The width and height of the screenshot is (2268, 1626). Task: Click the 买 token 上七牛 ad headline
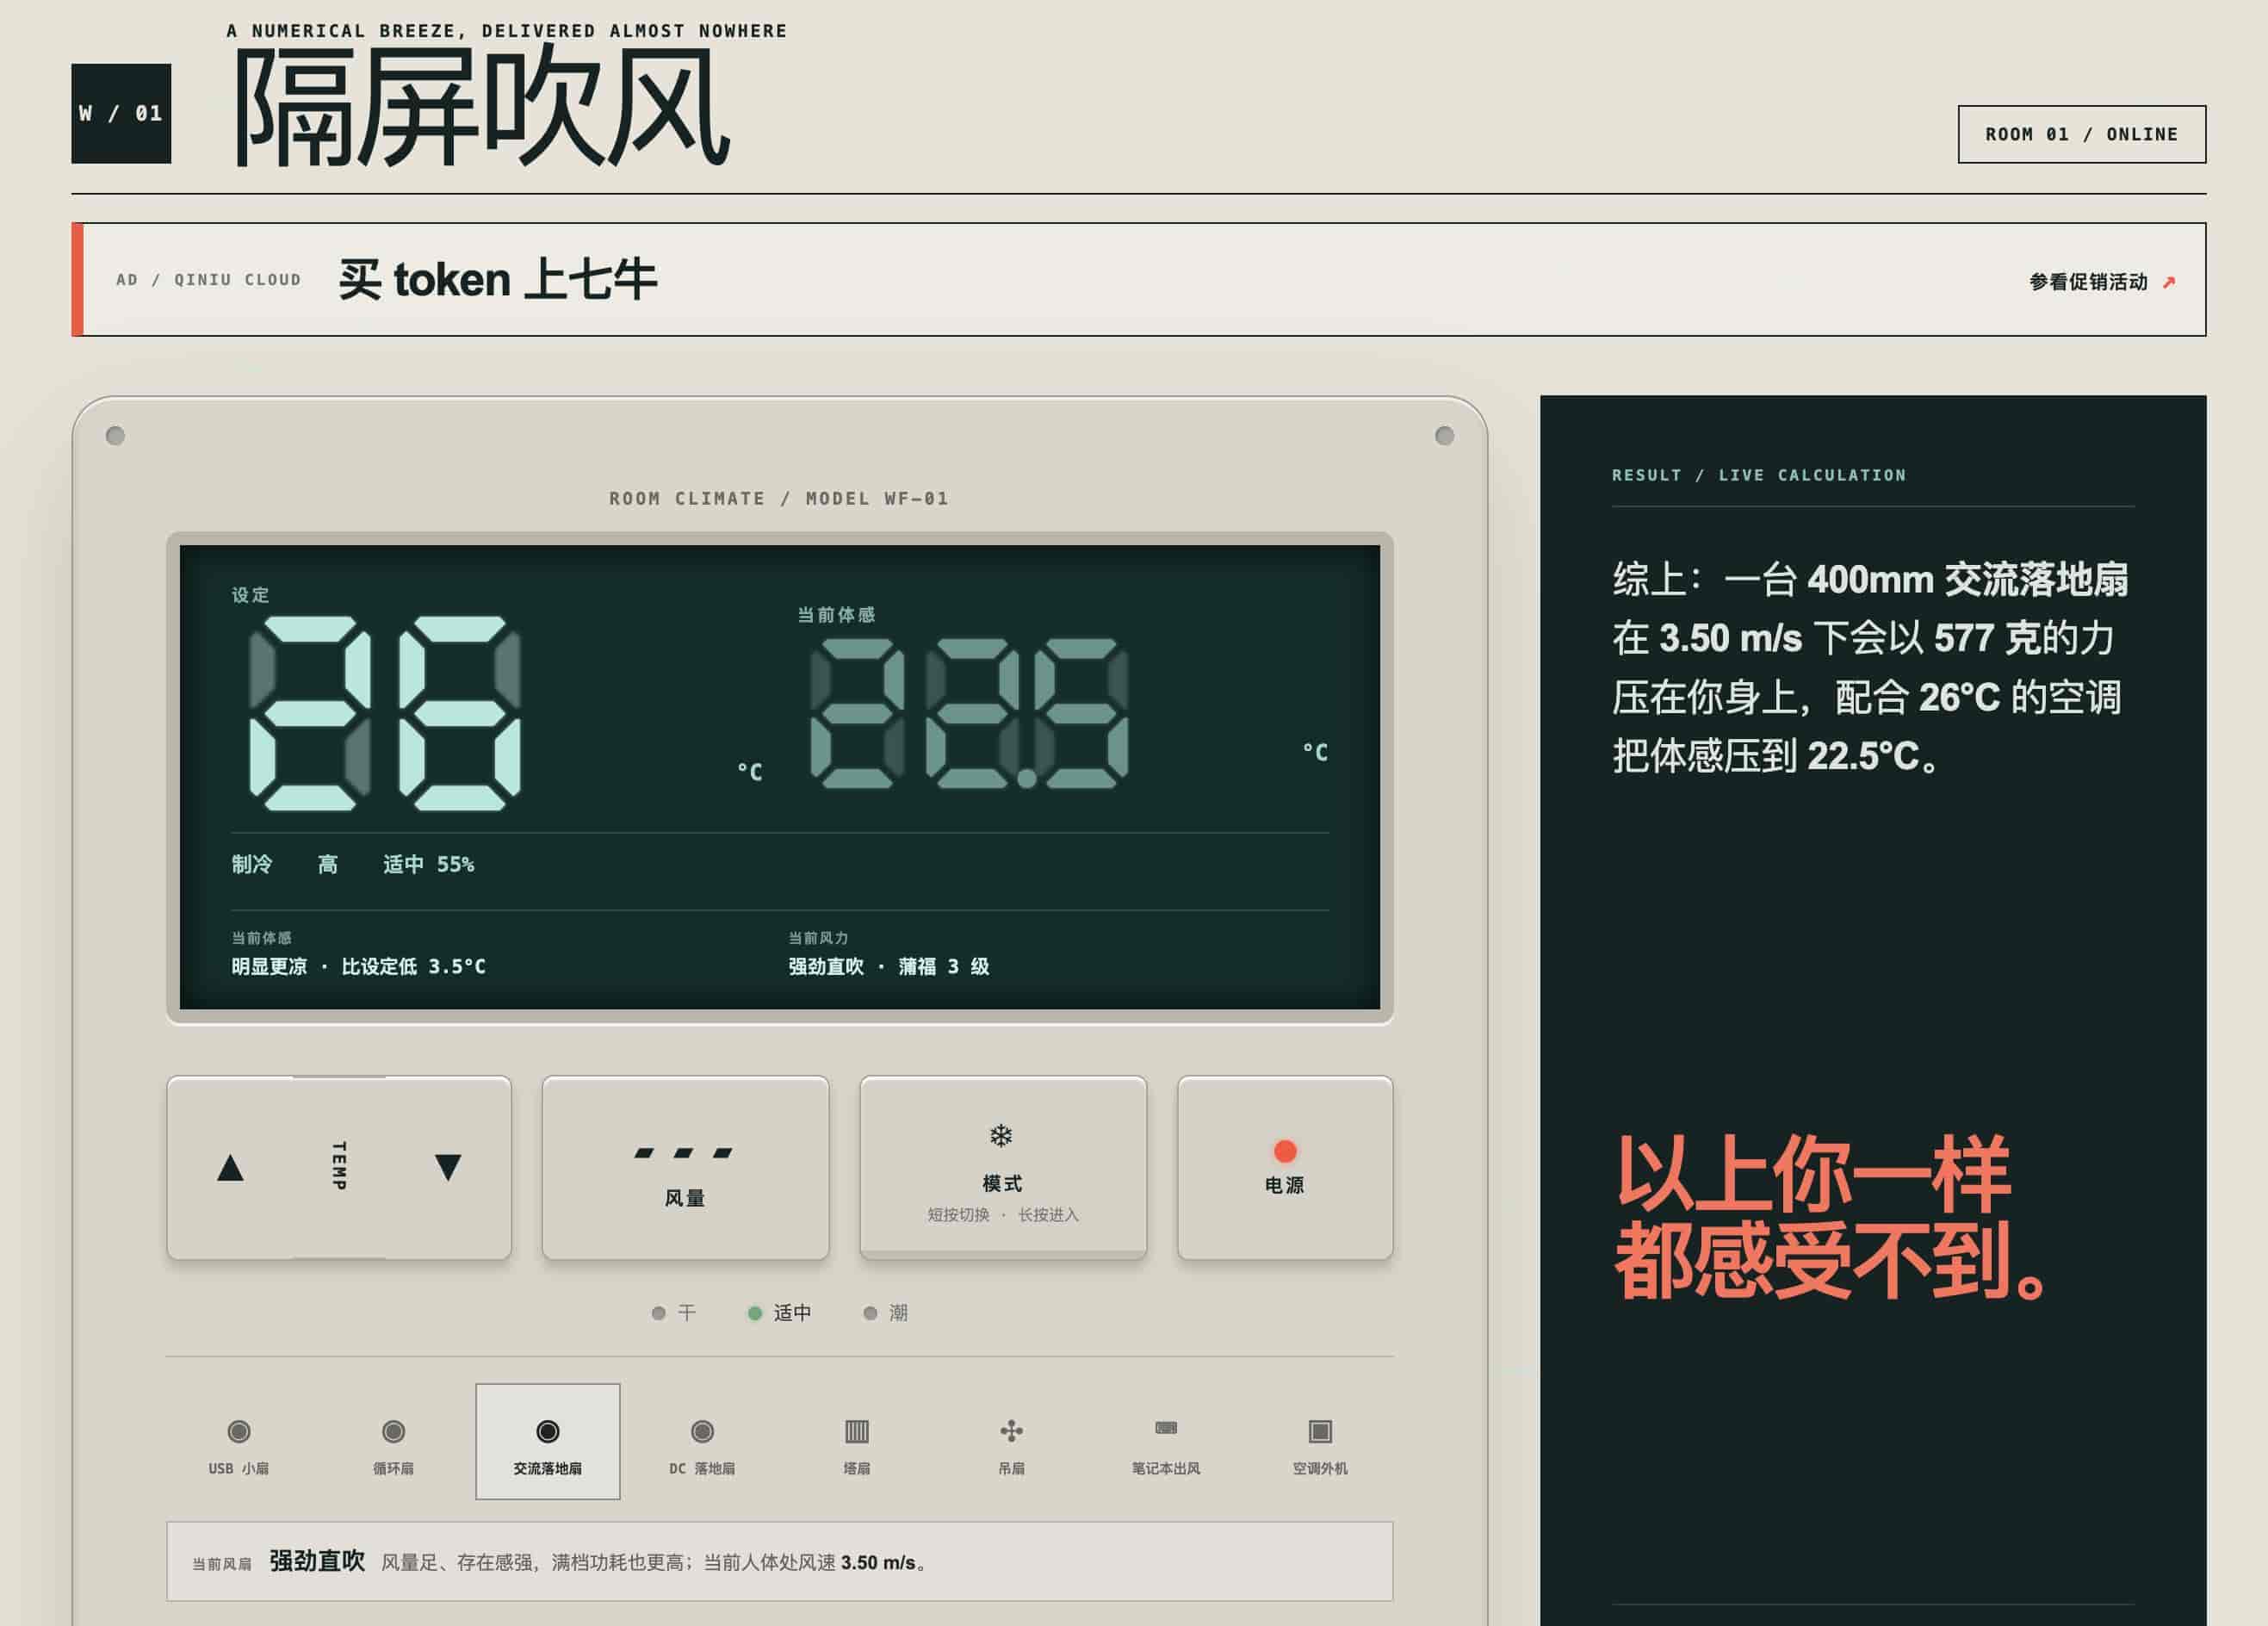click(497, 279)
